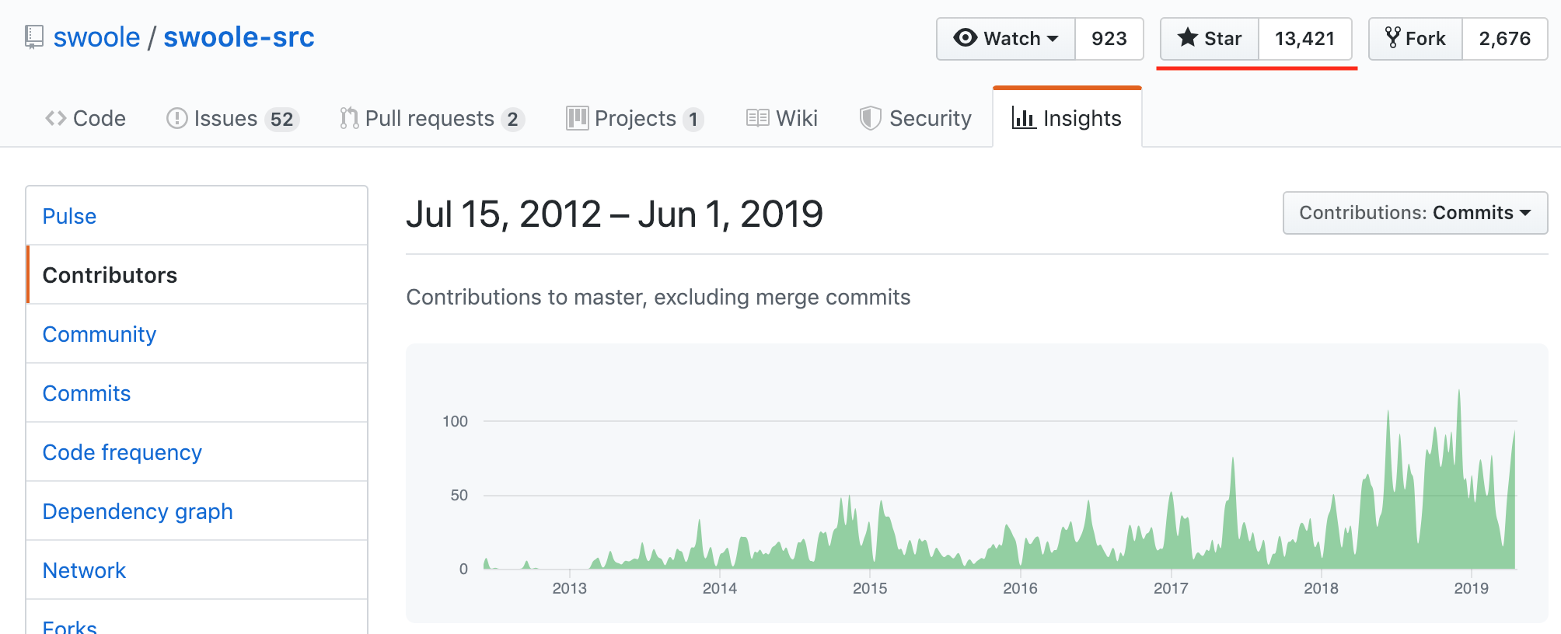
Task: Click the fork icon on Fork button
Action: point(1392,37)
